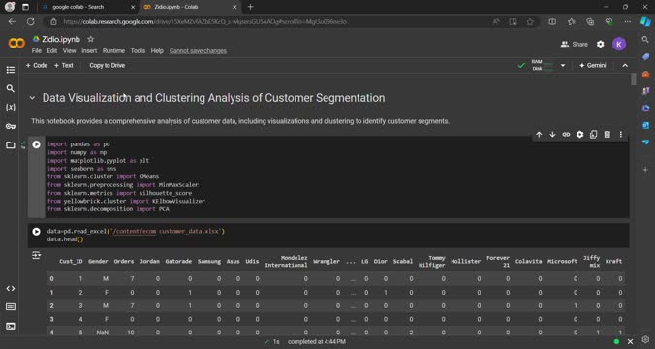Run the imports code cell
The height and width of the screenshot is (349, 655).
[x=37, y=144]
